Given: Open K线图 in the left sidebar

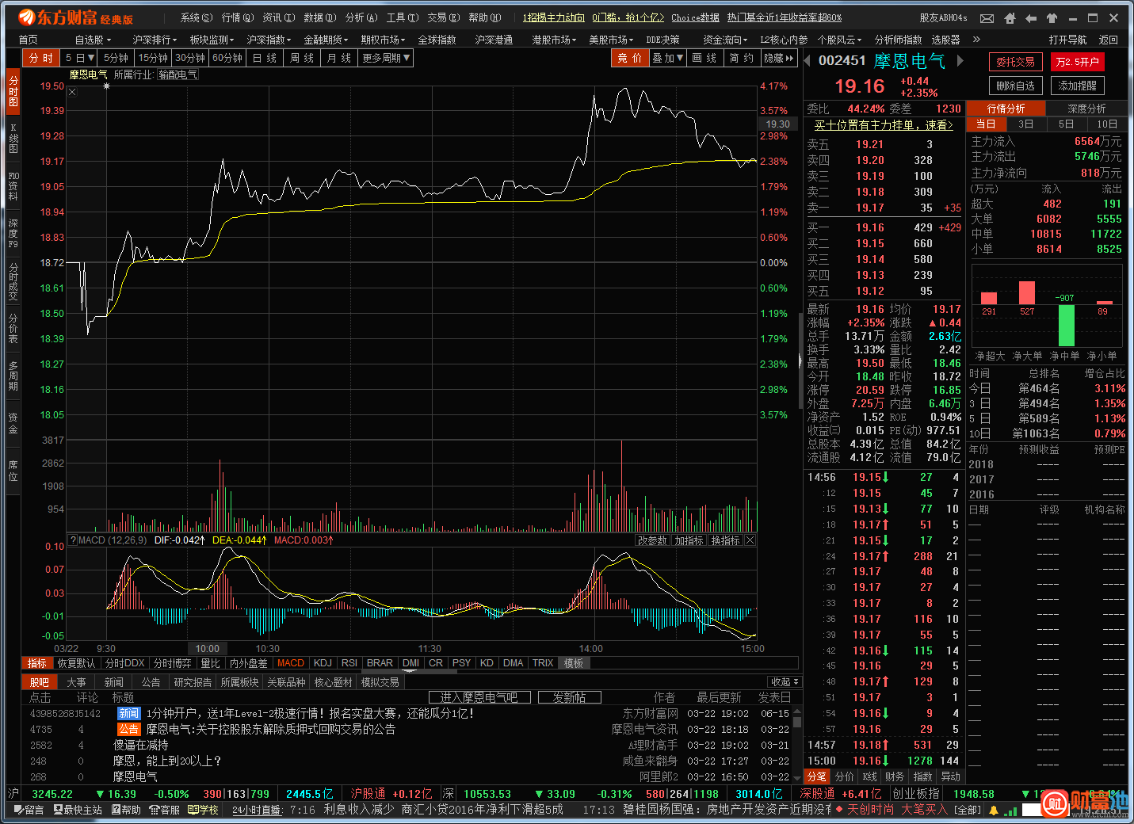Looking at the screenshot, I should pos(13,139).
